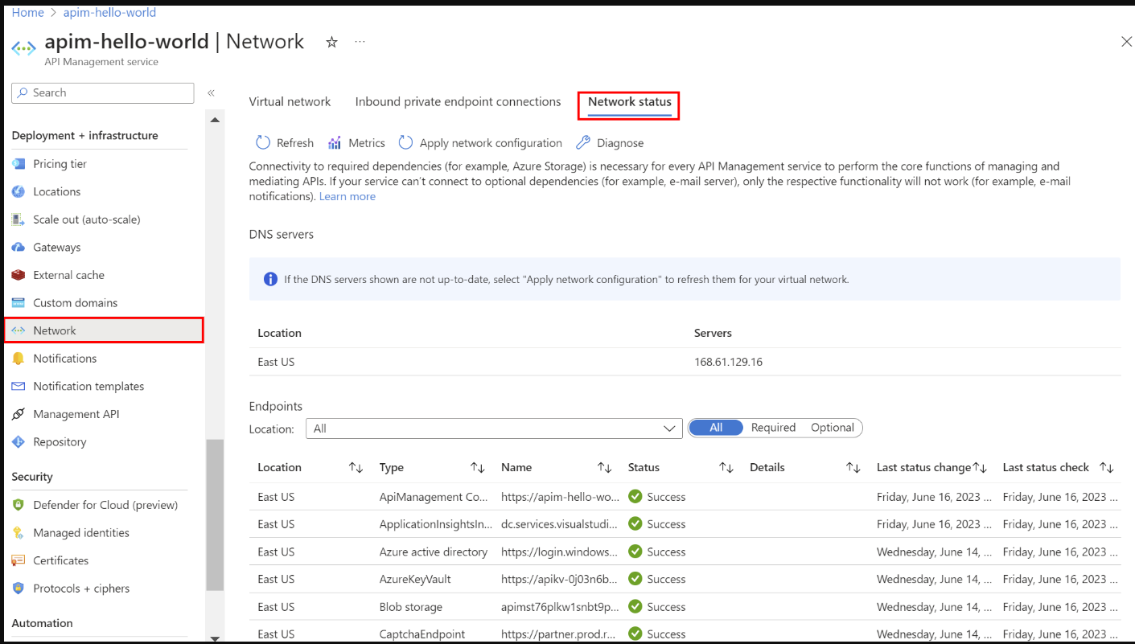This screenshot has width=1135, height=644.
Task: Sort by Last status check arrows
Action: click(x=1107, y=468)
